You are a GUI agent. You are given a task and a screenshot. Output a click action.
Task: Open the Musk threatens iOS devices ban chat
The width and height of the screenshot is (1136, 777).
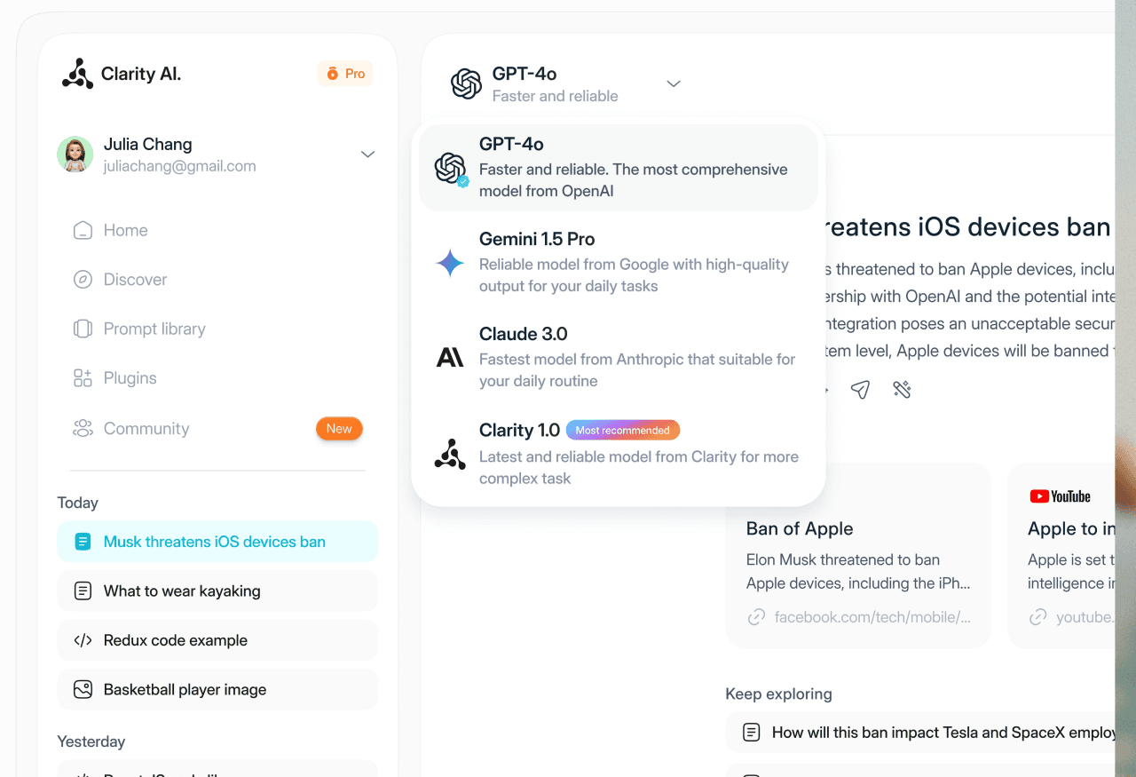(x=217, y=542)
